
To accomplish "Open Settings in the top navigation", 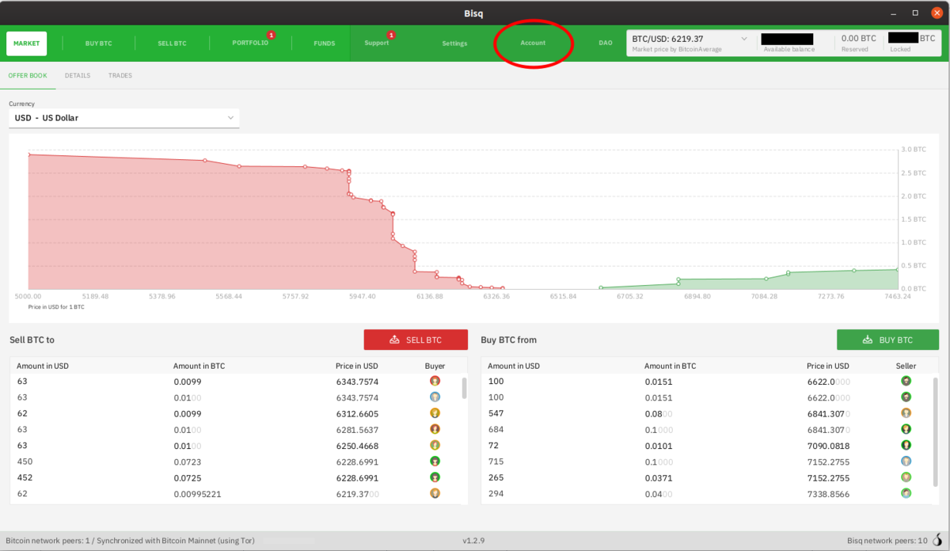I will (x=454, y=44).
